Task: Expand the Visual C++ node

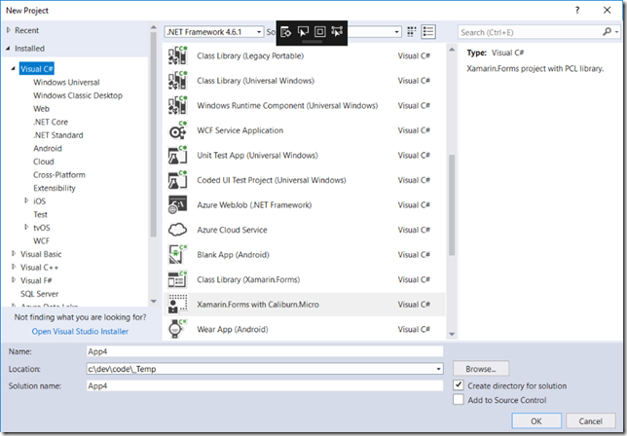Action: [14, 267]
